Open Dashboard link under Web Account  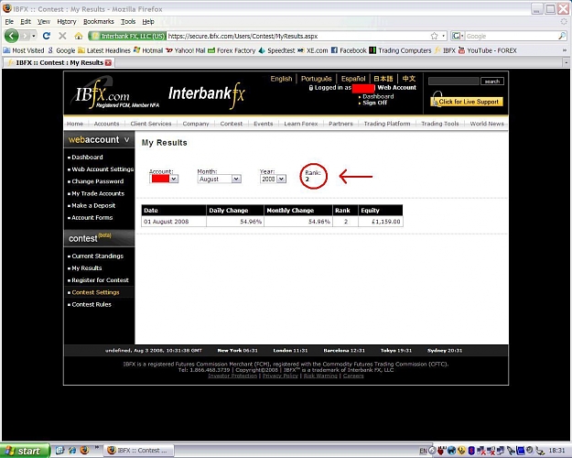(378, 96)
